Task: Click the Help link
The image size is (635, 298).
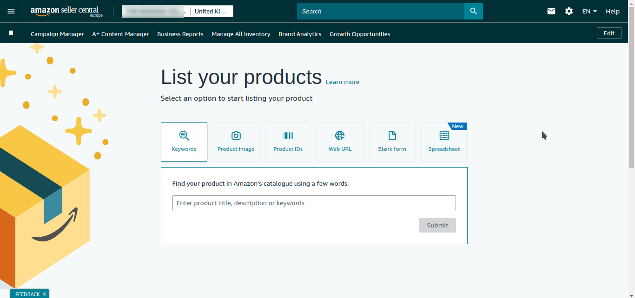Action: coord(613,11)
